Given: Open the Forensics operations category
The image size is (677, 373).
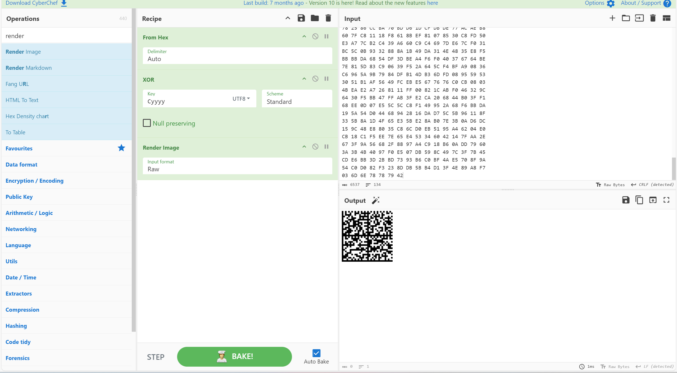Looking at the screenshot, I should pos(17,358).
